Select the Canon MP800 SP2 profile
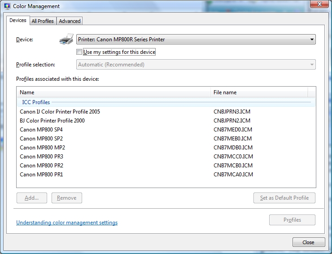This screenshot has width=332, height=254. (x=41, y=139)
